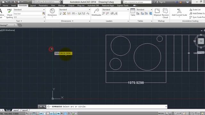Insert a Table
Viewport: 205px width, 115px height.
coord(133,12)
